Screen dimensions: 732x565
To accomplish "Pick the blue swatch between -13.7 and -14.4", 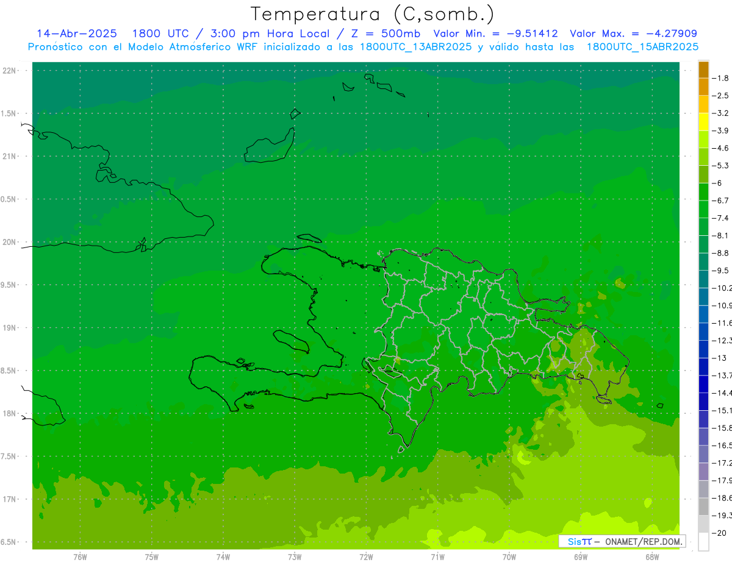I will 703,384.
